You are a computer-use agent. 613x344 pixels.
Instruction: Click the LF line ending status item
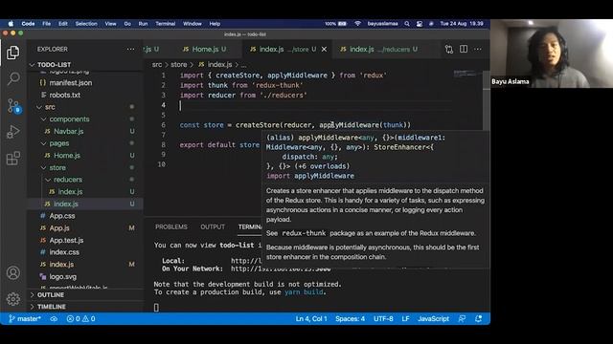click(405, 318)
